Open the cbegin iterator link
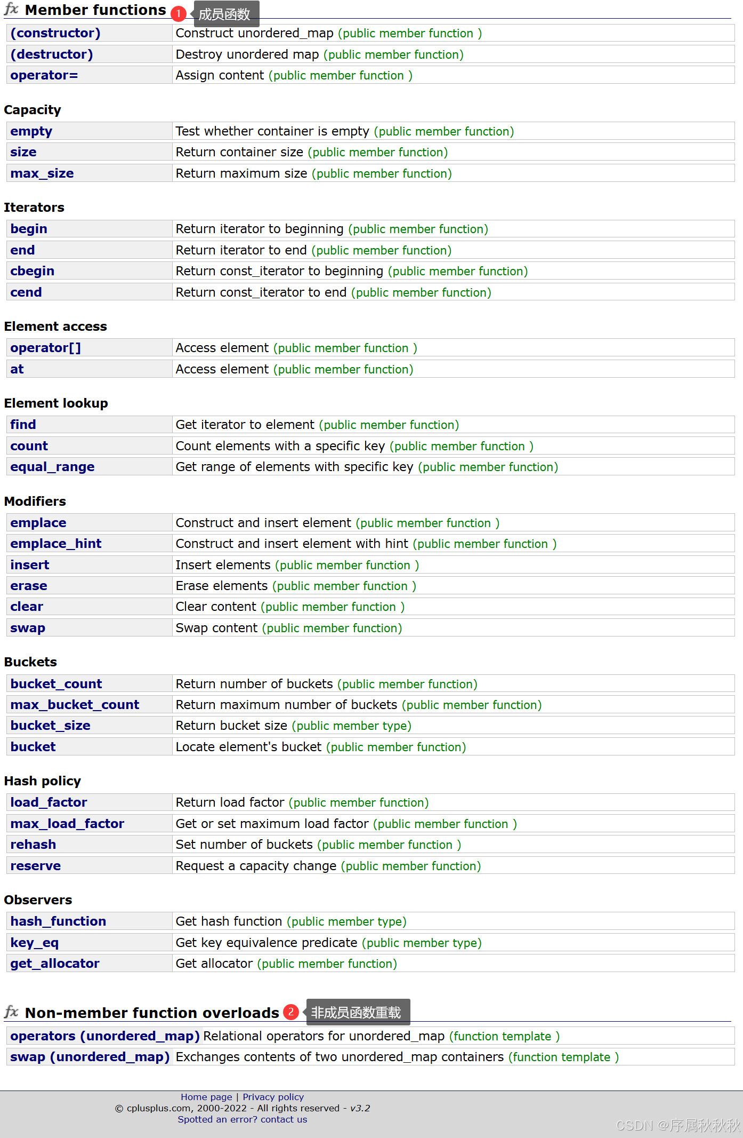 [x=33, y=271]
